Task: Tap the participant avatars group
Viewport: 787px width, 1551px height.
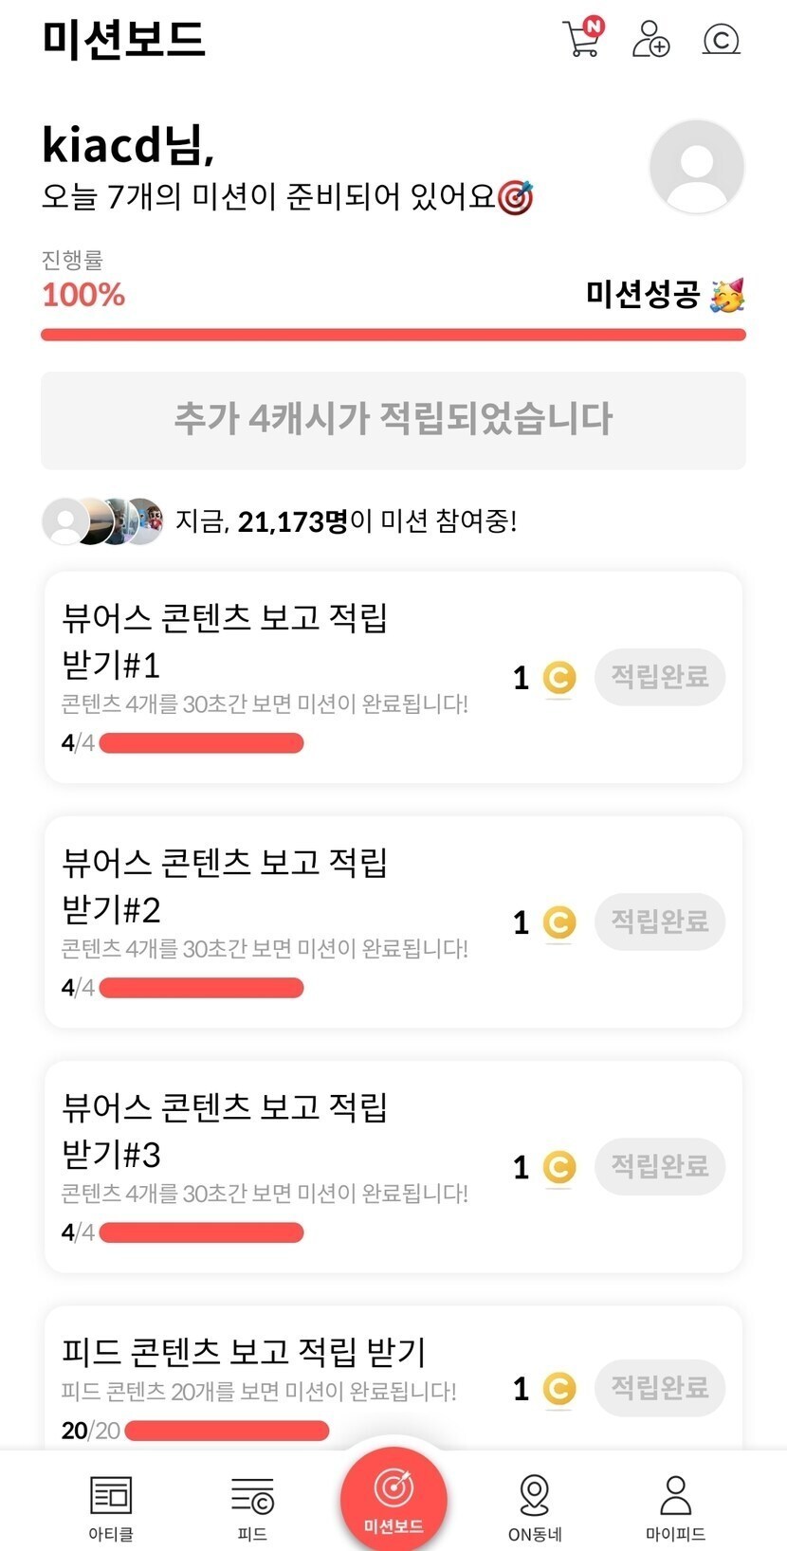Action: pyautogui.click(x=103, y=521)
